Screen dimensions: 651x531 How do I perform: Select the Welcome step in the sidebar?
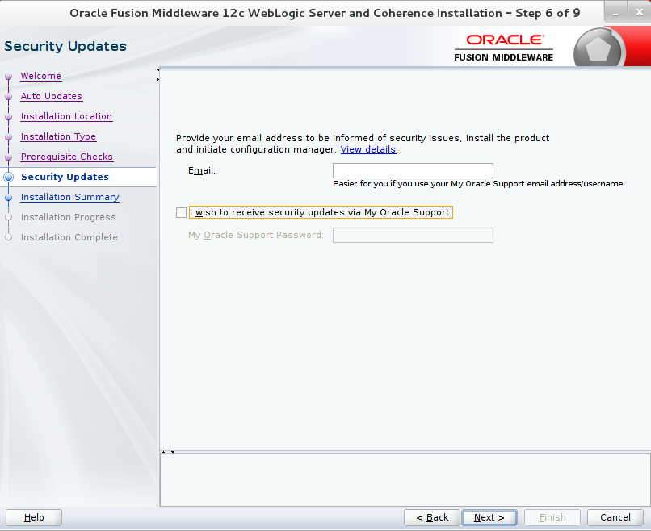coord(40,76)
